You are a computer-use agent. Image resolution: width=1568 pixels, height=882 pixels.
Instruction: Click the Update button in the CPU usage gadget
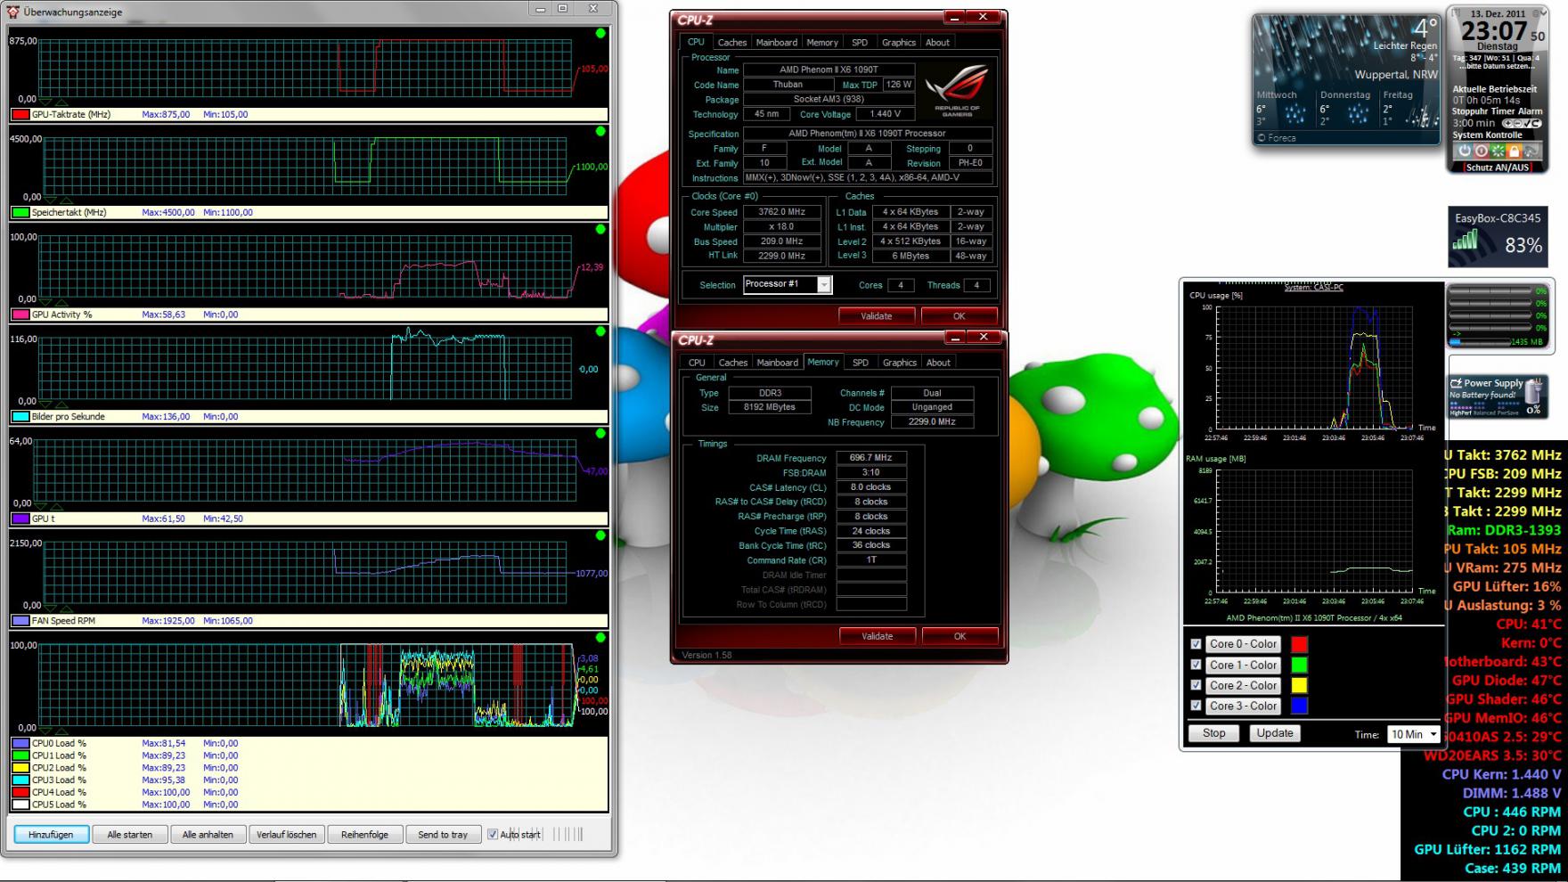coord(1275,733)
